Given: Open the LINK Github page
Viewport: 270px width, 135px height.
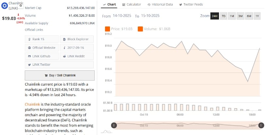Looking at the screenshot, I should tap(42, 56).
